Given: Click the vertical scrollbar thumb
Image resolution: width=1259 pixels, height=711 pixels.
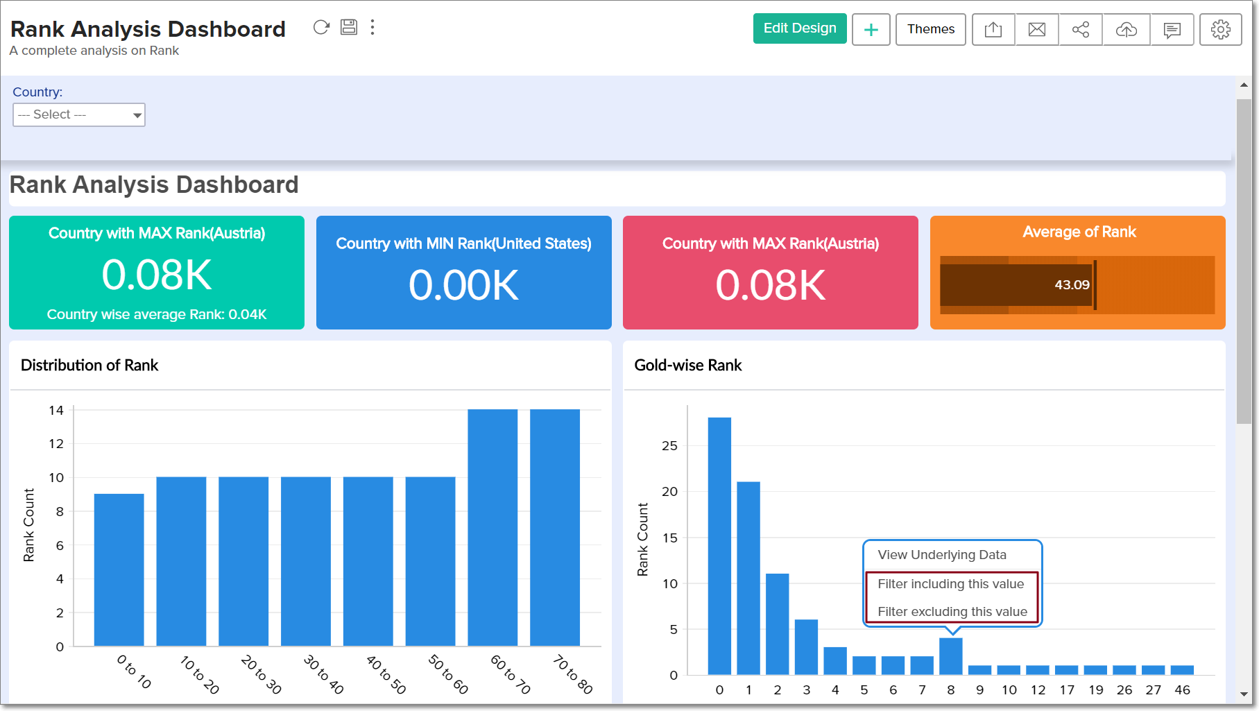Looking at the screenshot, I should click(x=1244, y=260).
